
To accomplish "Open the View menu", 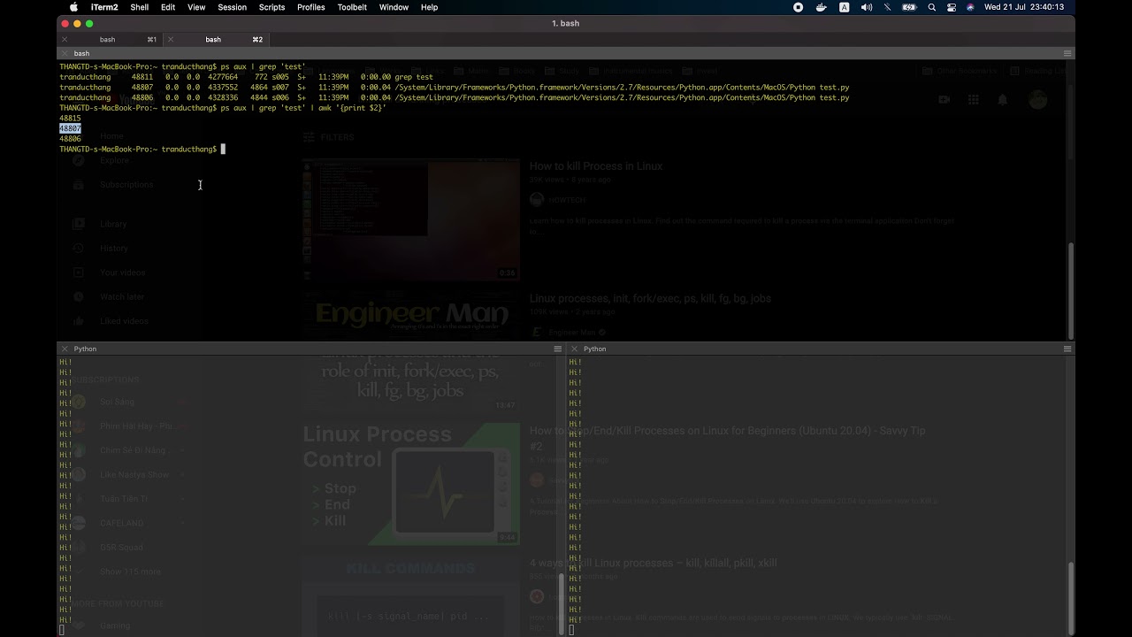I will click(196, 7).
